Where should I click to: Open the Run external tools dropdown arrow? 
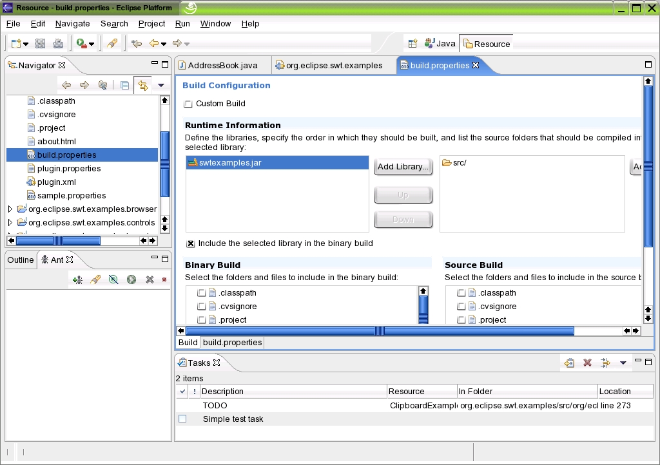click(x=92, y=44)
